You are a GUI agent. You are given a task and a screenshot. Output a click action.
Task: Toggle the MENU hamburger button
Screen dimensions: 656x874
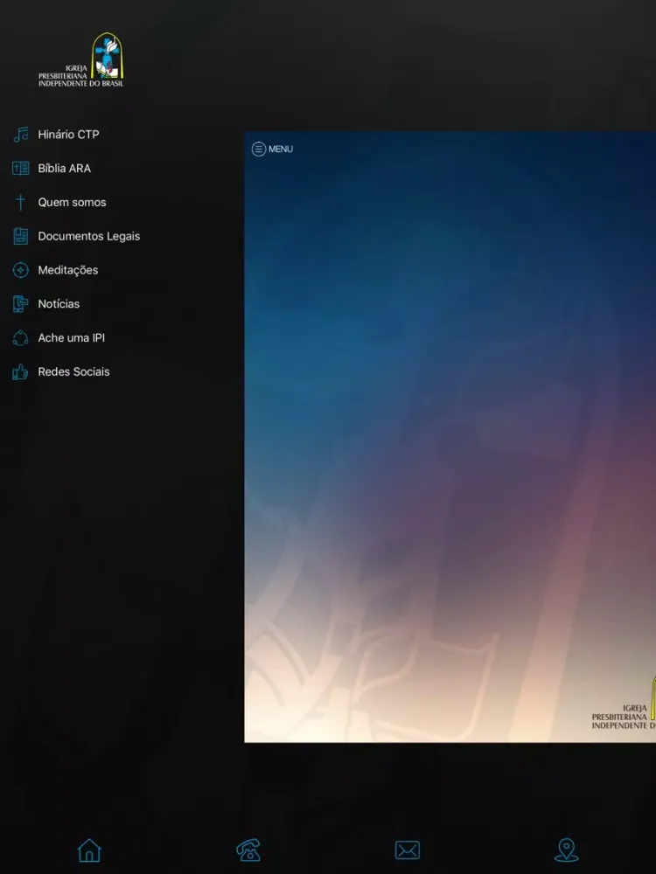[x=272, y=149]
